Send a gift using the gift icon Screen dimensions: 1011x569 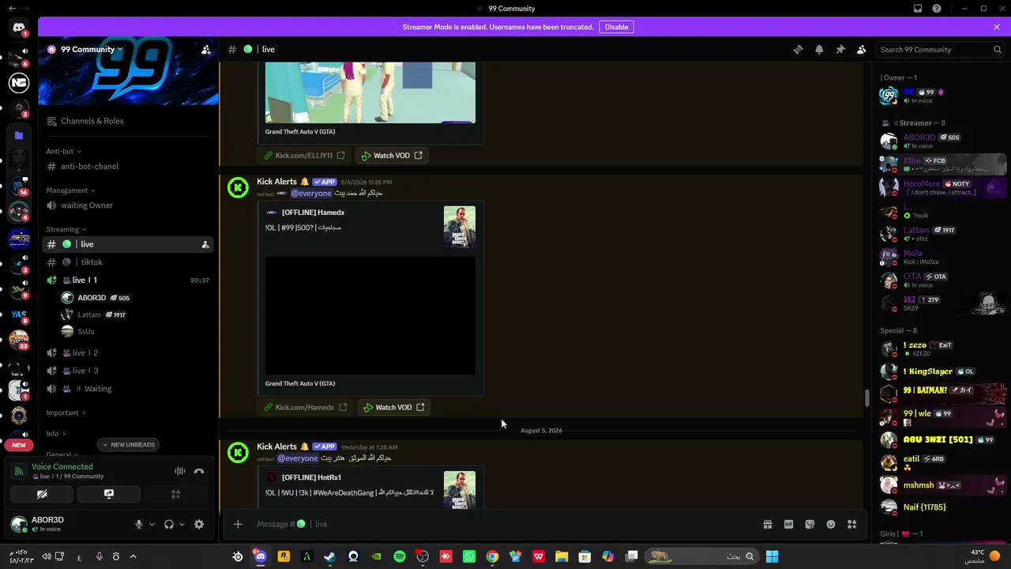point(767,524)
